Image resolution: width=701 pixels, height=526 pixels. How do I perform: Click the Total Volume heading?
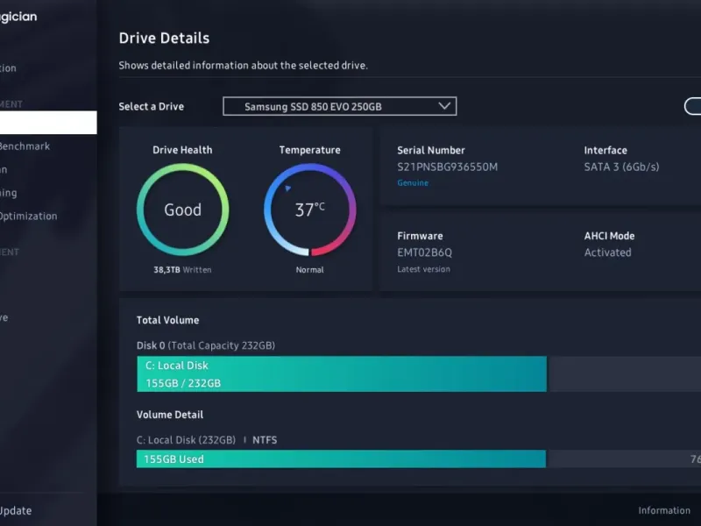[x=167, y=320]
